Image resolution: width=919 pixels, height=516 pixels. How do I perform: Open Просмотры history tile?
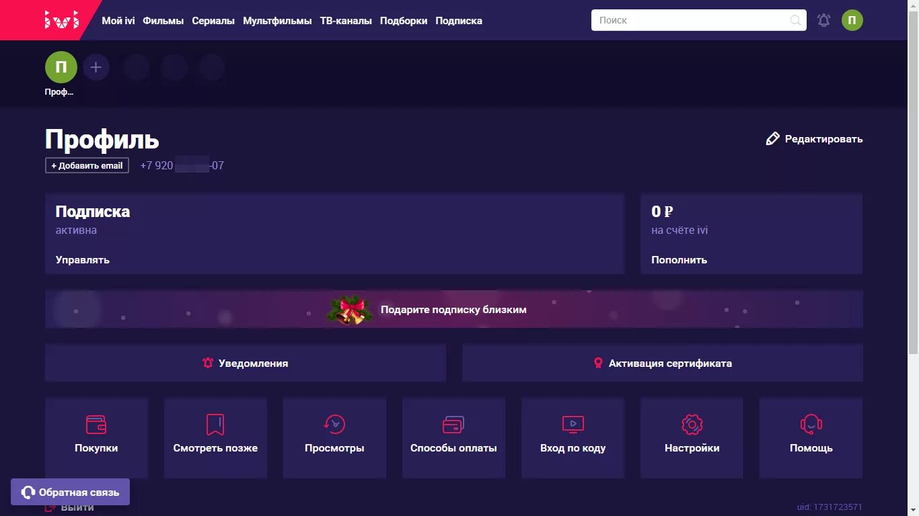(334, 437)
